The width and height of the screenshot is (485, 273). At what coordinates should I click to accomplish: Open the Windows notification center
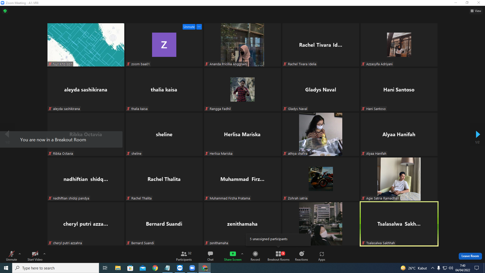coord(477,268)
